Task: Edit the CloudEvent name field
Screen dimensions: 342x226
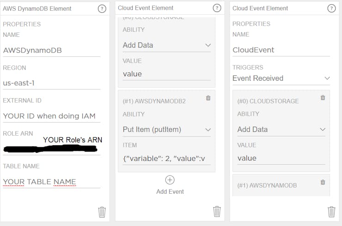Action: [x=281, y=50]
